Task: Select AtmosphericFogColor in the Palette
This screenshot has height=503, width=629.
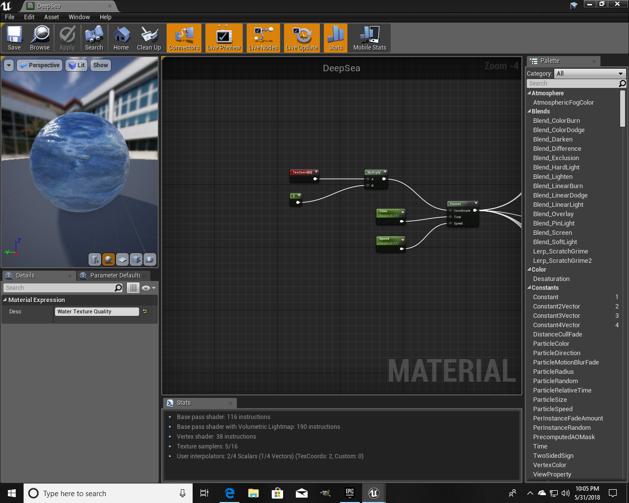Action: [563, 103]
